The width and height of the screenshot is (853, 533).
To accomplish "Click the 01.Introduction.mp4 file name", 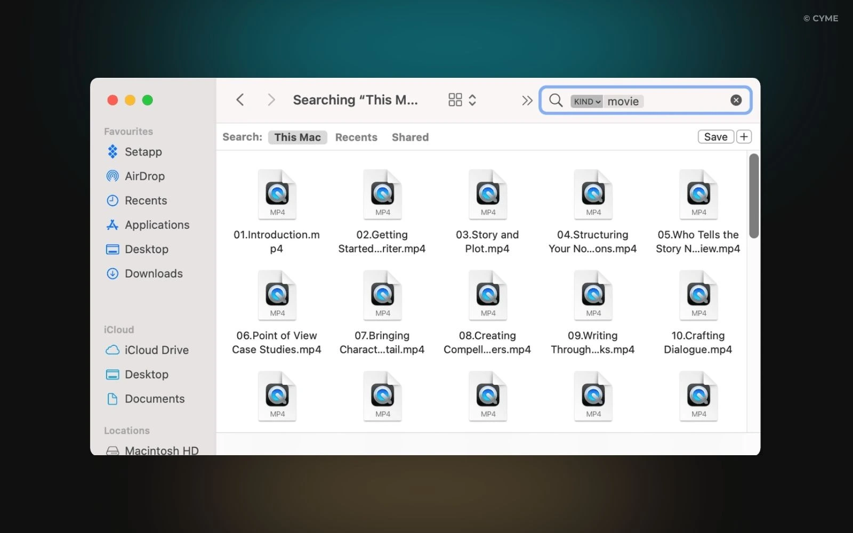I will click(277, 241).
